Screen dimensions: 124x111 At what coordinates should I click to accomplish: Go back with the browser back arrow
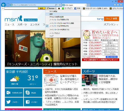click(4, 5)
